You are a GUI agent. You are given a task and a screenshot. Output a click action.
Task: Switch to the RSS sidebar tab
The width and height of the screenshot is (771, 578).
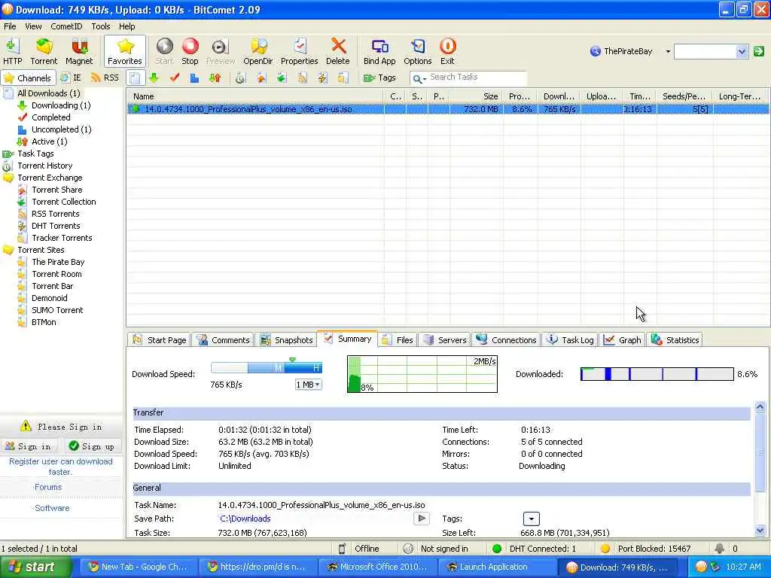105,78
